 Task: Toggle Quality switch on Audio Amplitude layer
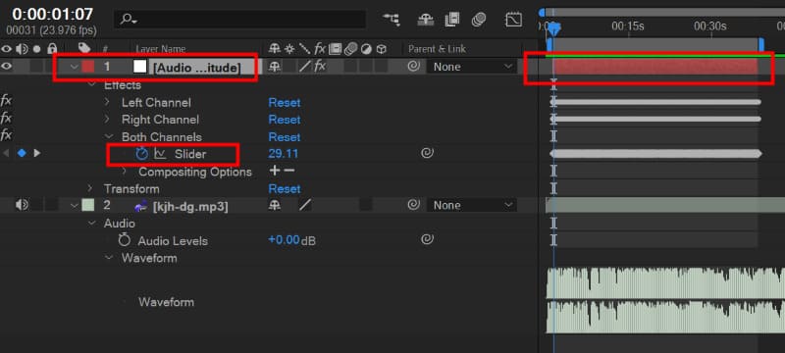click(x=305, y=66)
